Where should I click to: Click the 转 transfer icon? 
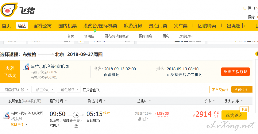pos(76,115)
